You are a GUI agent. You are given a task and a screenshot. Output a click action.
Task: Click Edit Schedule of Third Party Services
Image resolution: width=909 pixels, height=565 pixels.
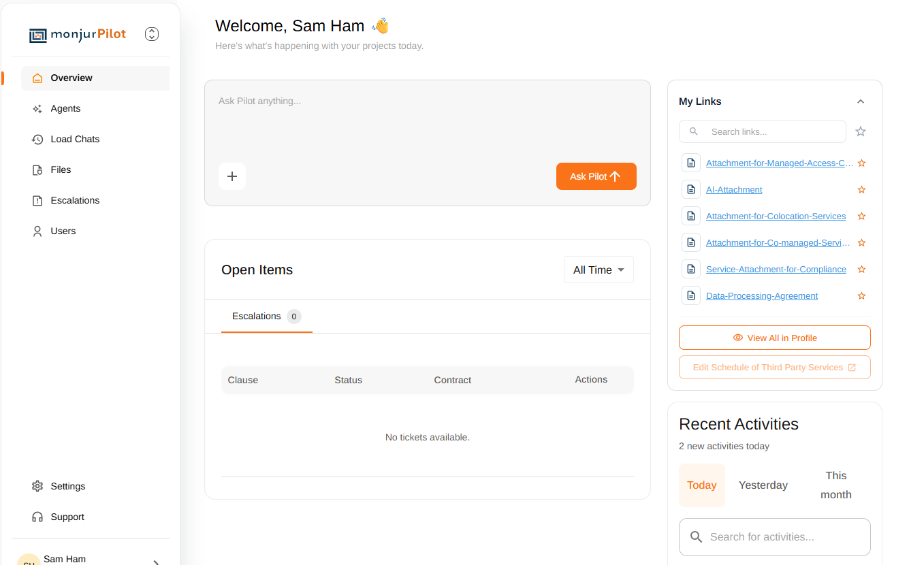click(x=775, y=368)
